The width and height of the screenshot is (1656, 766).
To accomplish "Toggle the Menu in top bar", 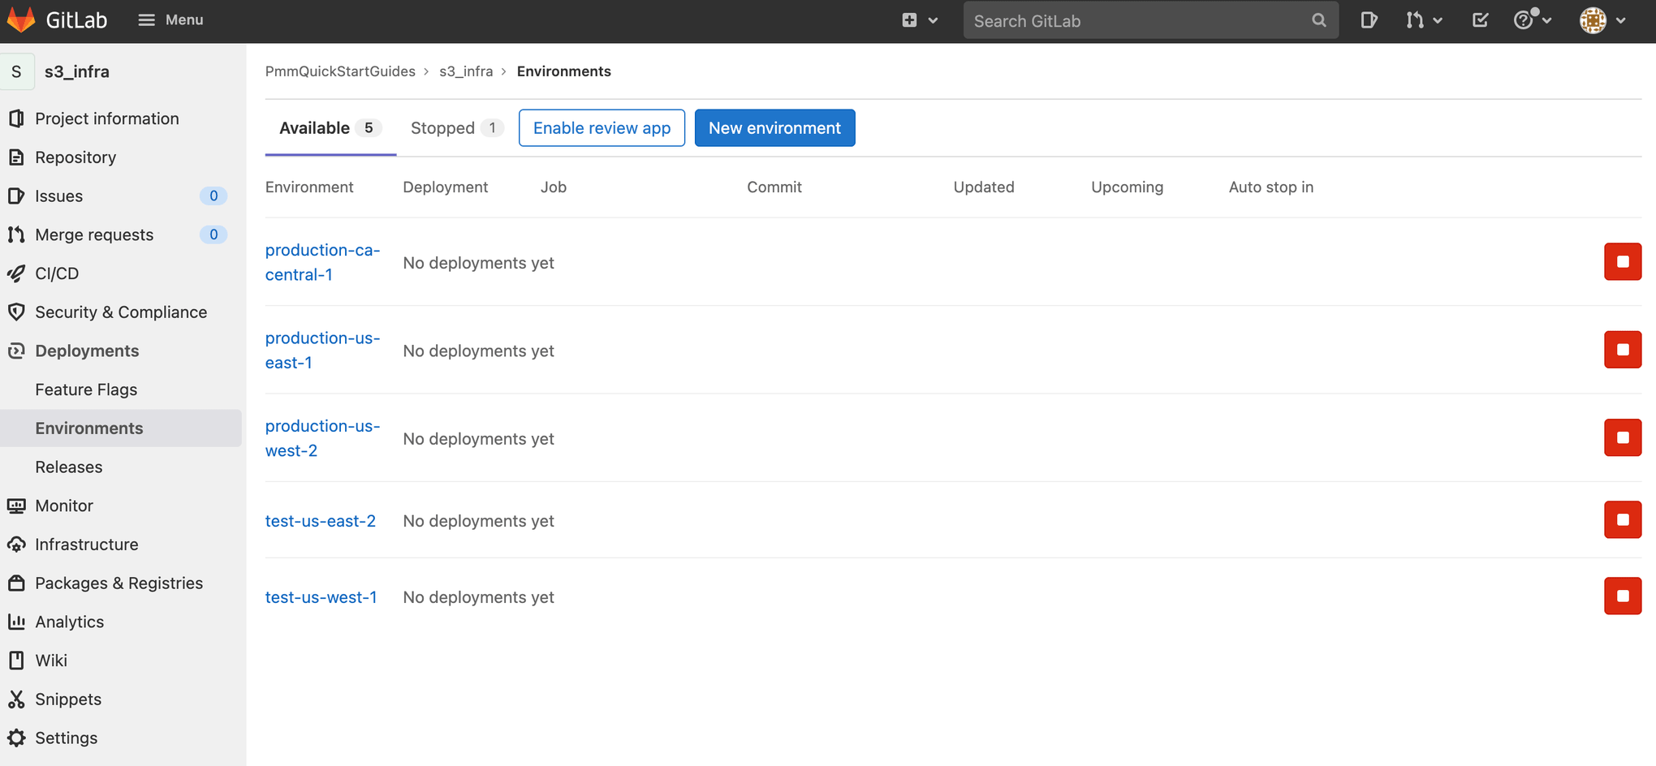I will (x=170, y=19).
